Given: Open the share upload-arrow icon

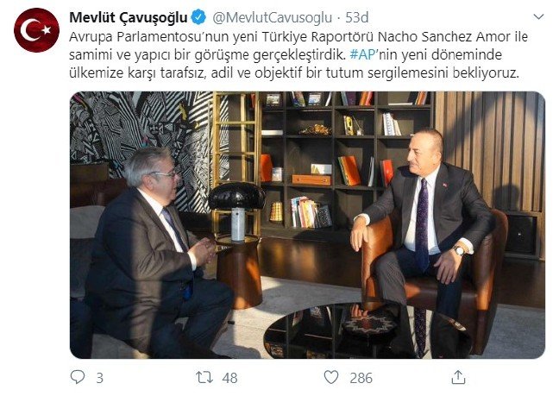Looking at the screenshot, I should coord(458,377).
